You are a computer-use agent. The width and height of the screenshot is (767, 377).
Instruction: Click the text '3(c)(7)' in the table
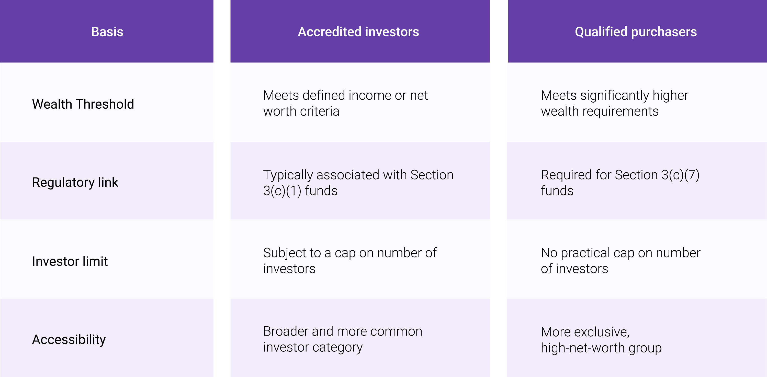[x=680, y=175]
